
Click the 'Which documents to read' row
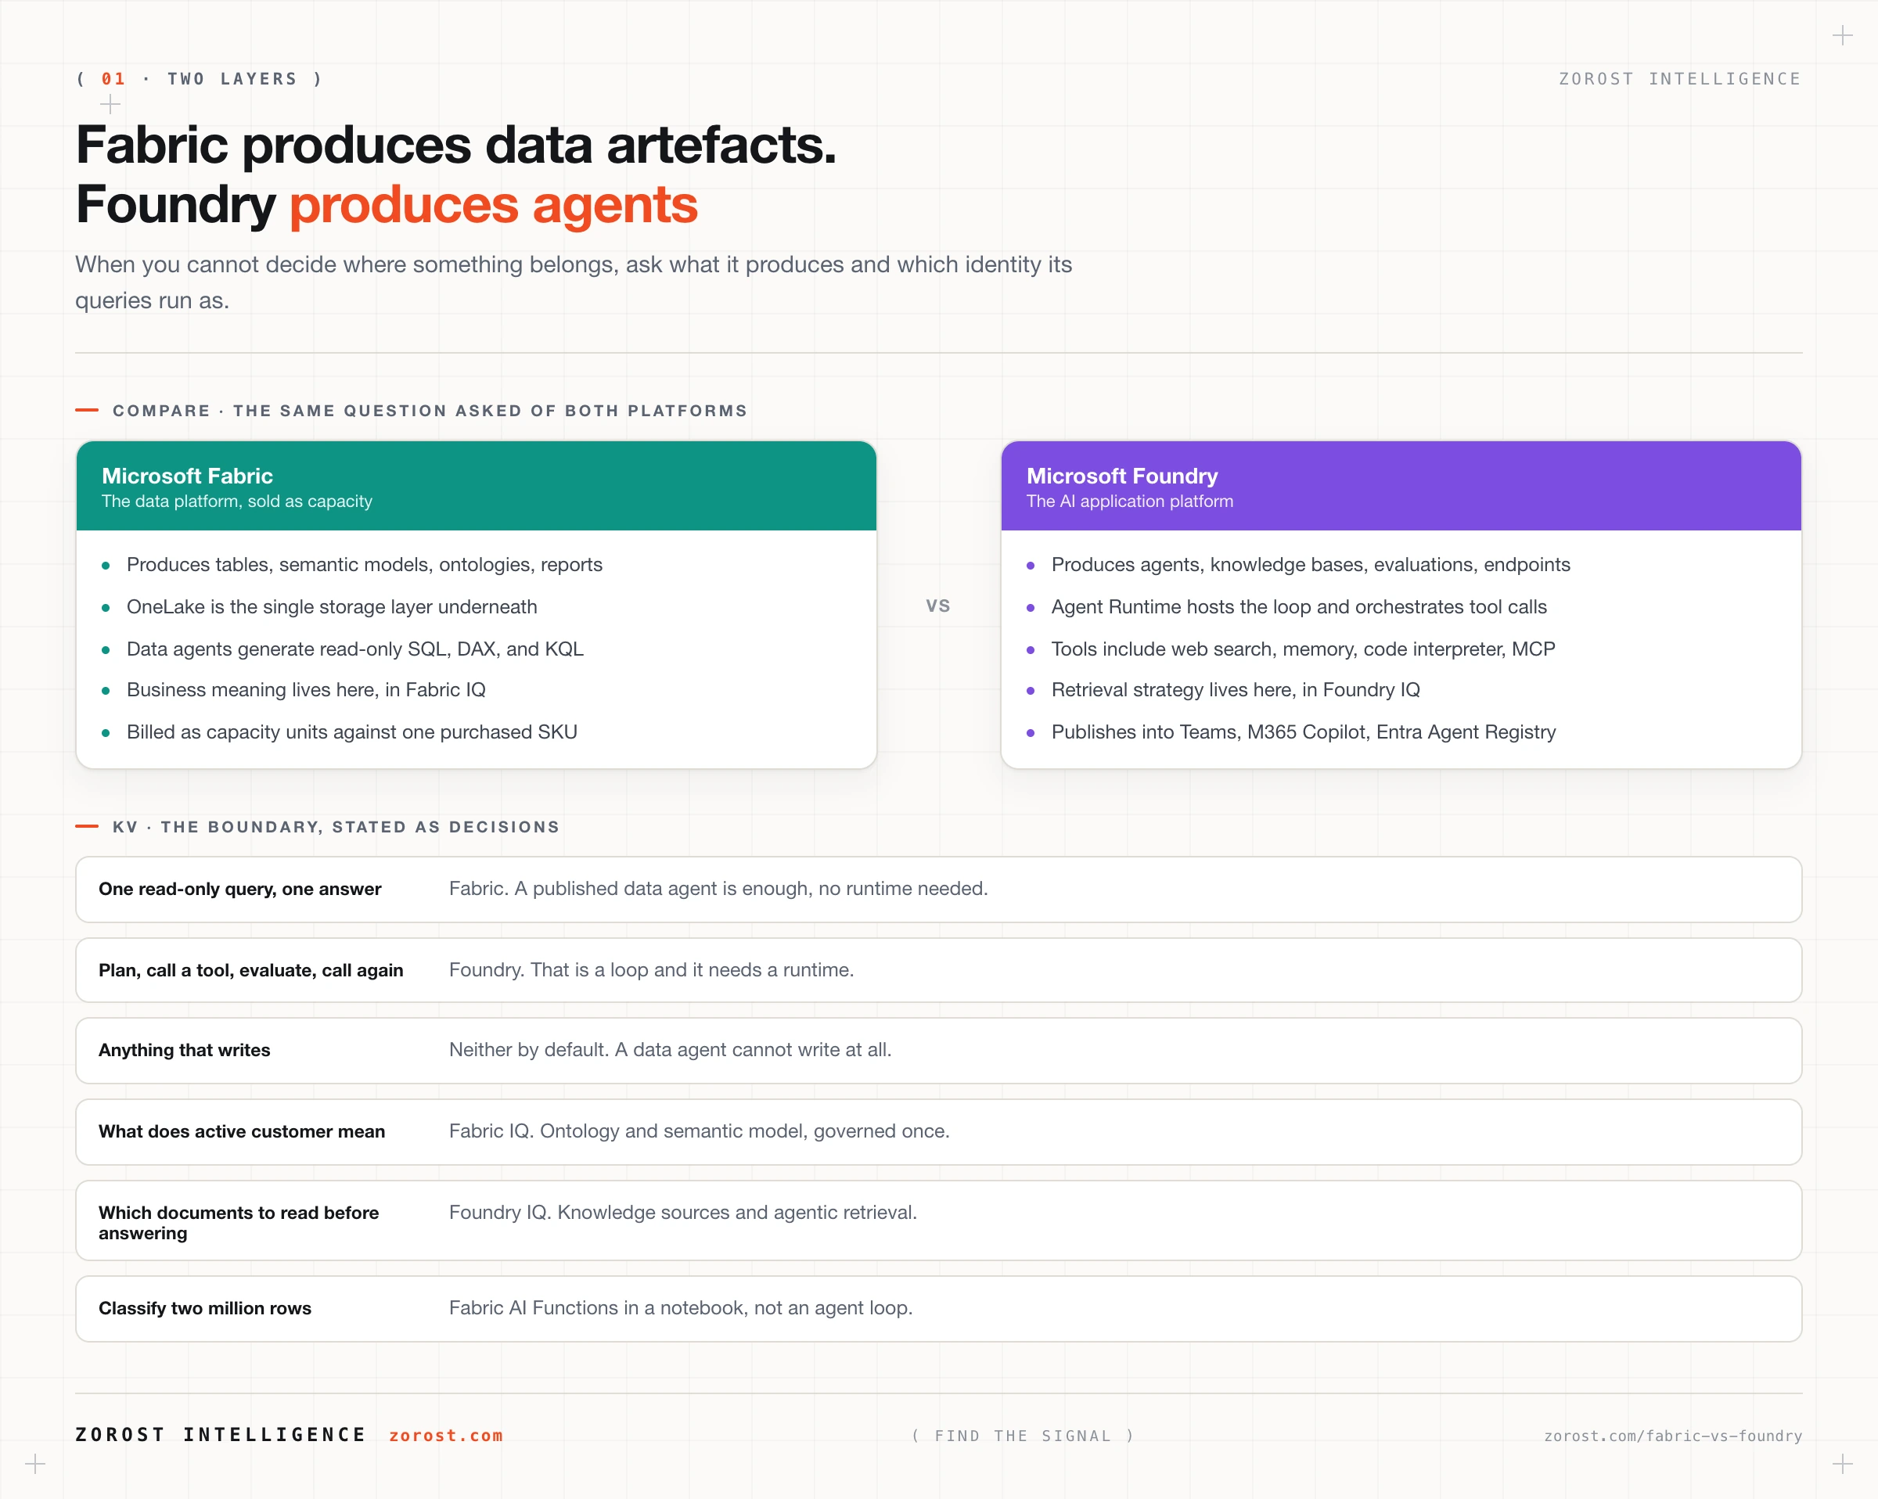939,1221
